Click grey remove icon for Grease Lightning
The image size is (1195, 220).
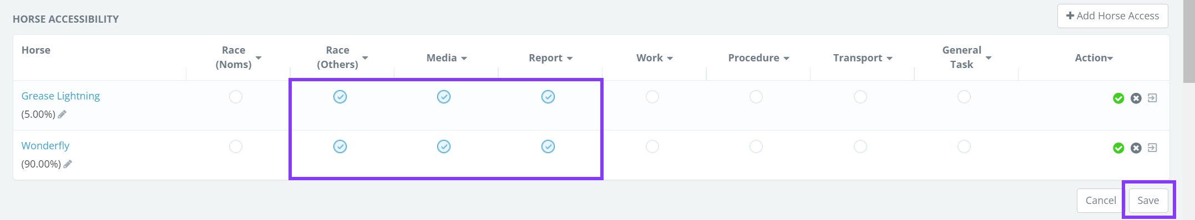pyautogui.click(x=1136, y=98)
